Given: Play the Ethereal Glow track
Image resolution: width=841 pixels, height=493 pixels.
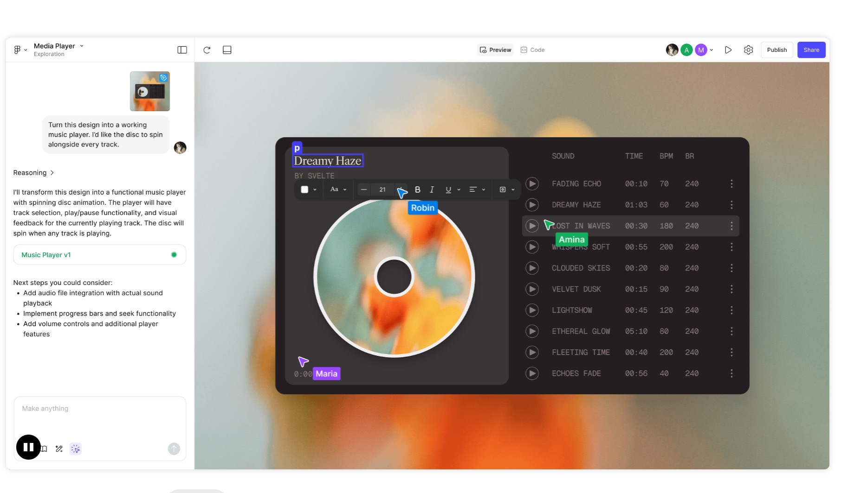Looking at the screenshot, I should 532,331.
